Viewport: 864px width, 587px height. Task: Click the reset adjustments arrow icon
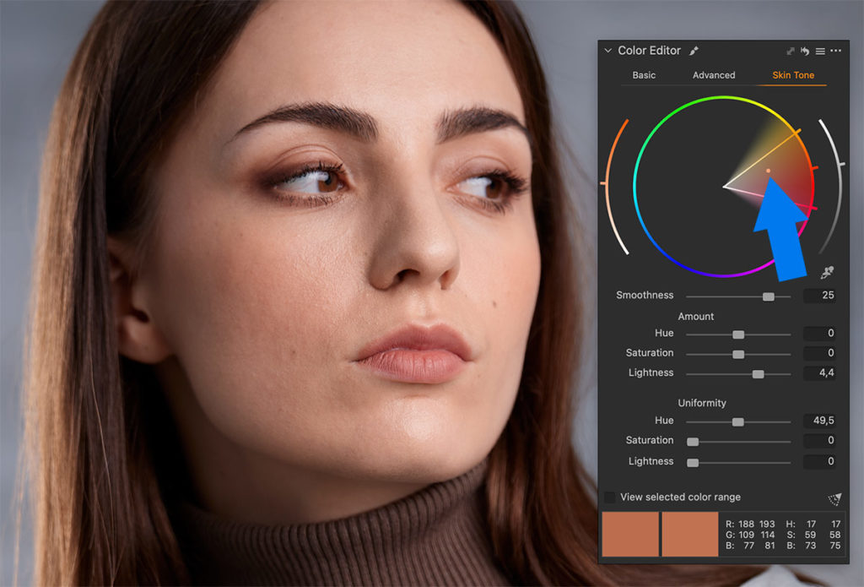point(807,51)
